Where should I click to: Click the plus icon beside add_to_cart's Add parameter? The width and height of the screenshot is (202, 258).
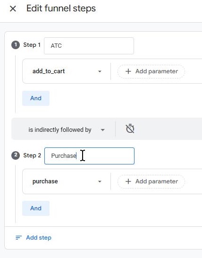tap(128, 71)
